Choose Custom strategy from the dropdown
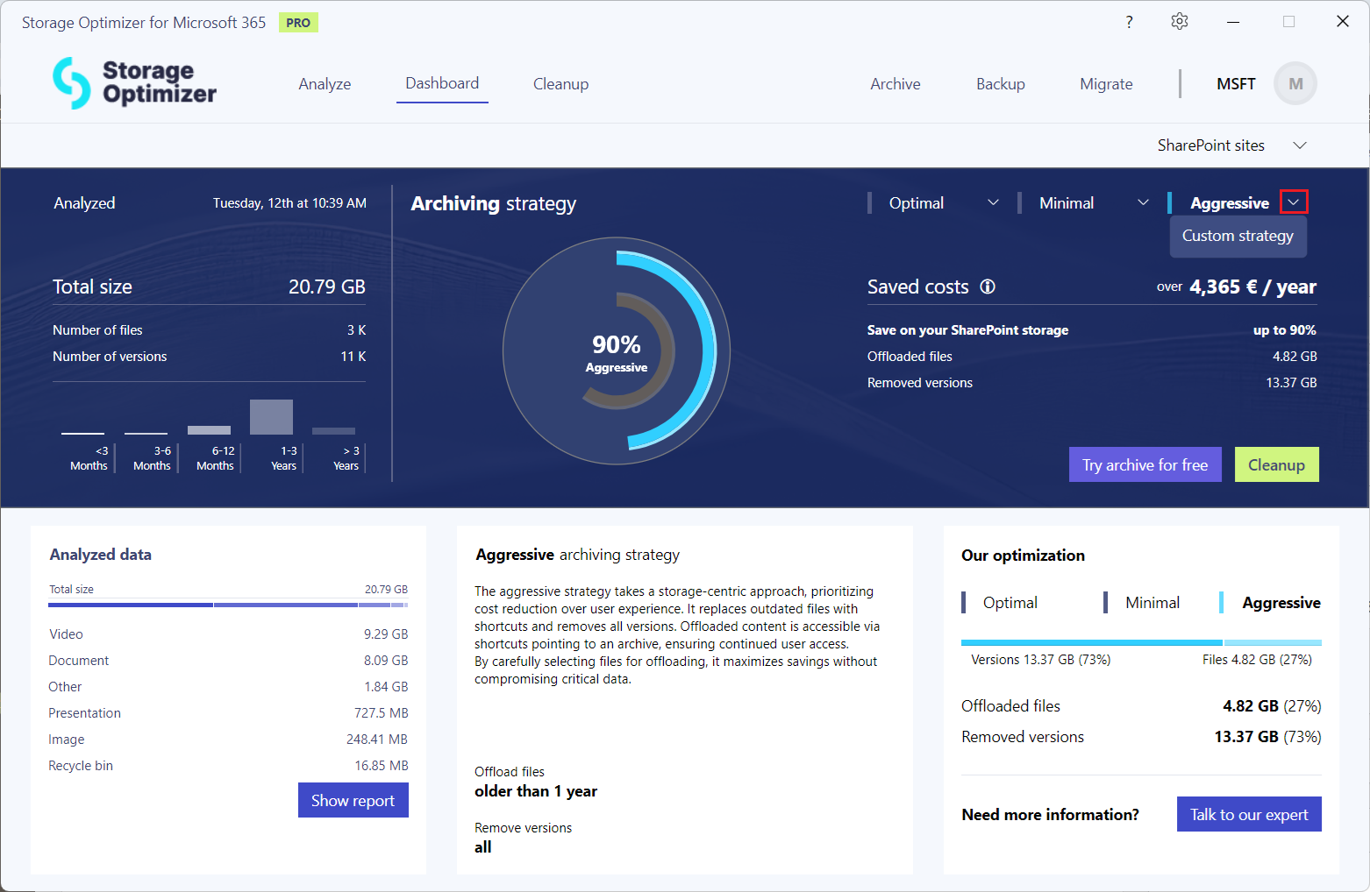The width and height of the screenshot is (1370, 892). [x=1238, y=236]
